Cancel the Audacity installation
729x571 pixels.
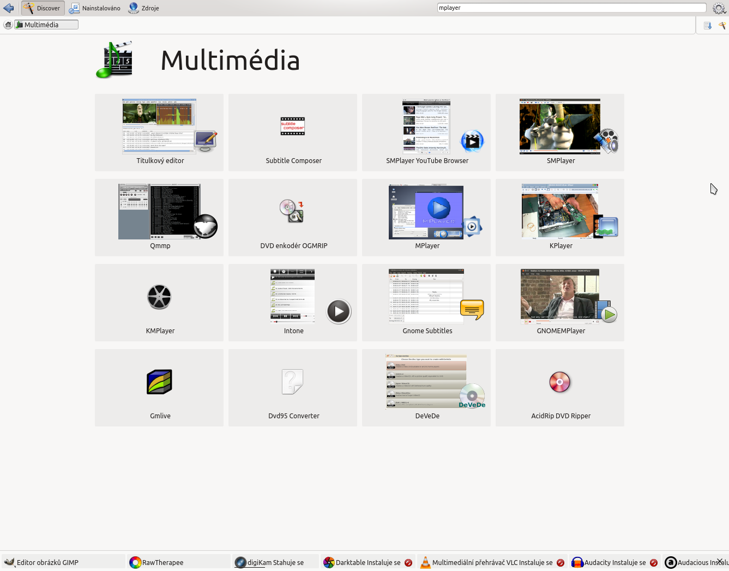(x=654, y=563)
